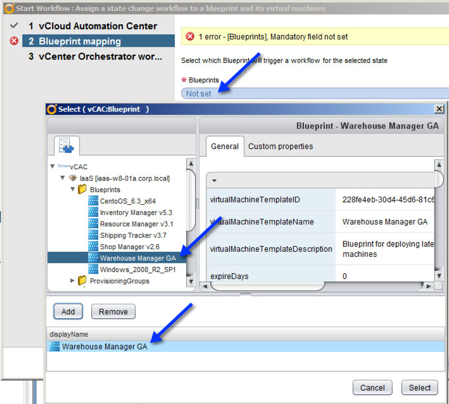
Task: Select Shop Manager v2.6 blueprint
Action: tap(130, 247)
